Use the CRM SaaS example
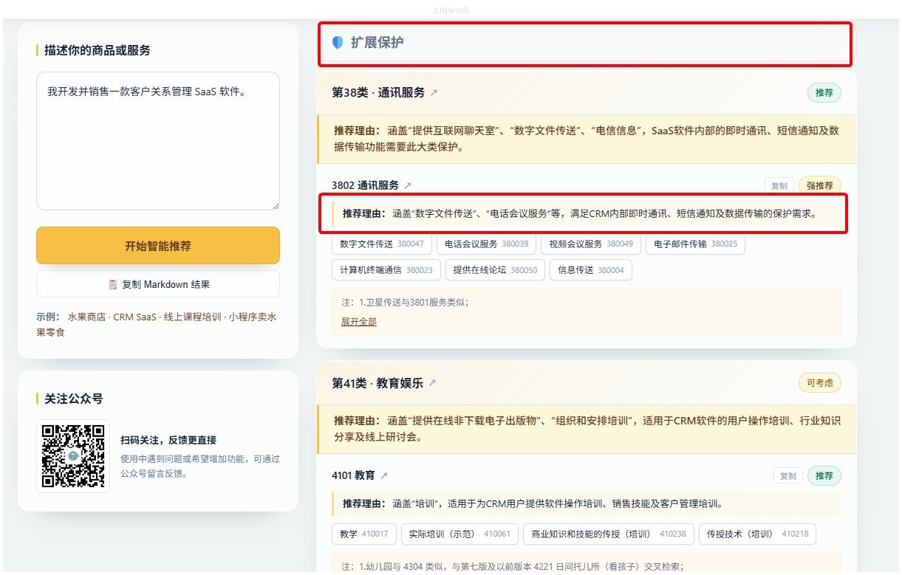The height and width of the screenshot is (575, 902). 134,317
